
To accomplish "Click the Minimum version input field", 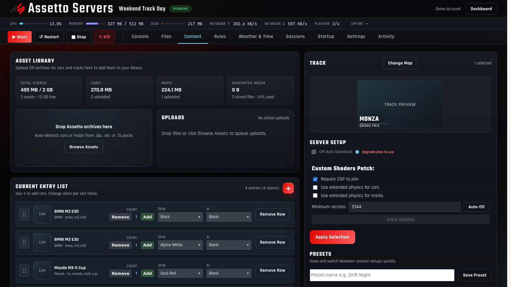I will 405,207.
